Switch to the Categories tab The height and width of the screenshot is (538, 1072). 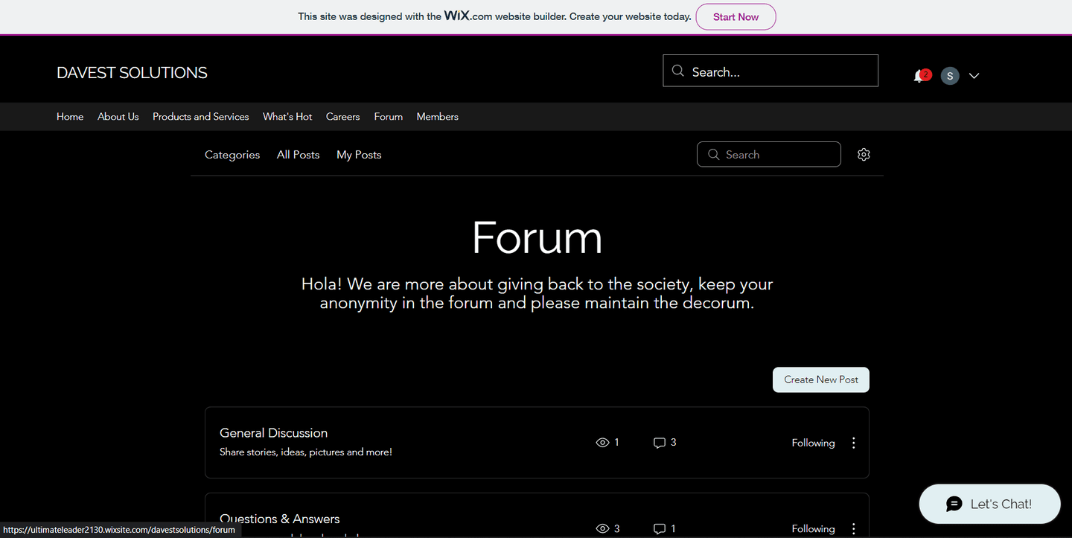click(232, 155)
